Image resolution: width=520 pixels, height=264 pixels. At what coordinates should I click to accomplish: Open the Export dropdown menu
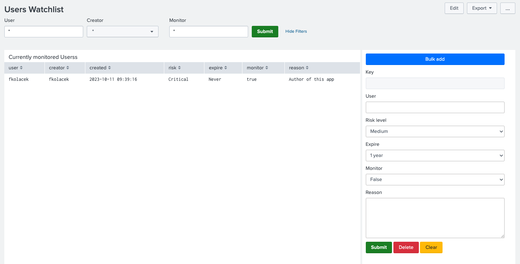click(x=482, y=8)
